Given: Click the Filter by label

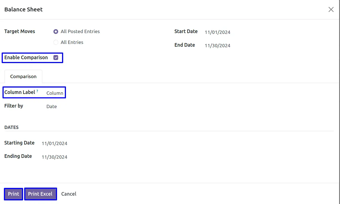Looking at the screenshot, I should coord(14,106).
